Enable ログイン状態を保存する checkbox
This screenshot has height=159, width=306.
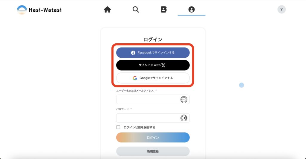[x=118, y=127]
